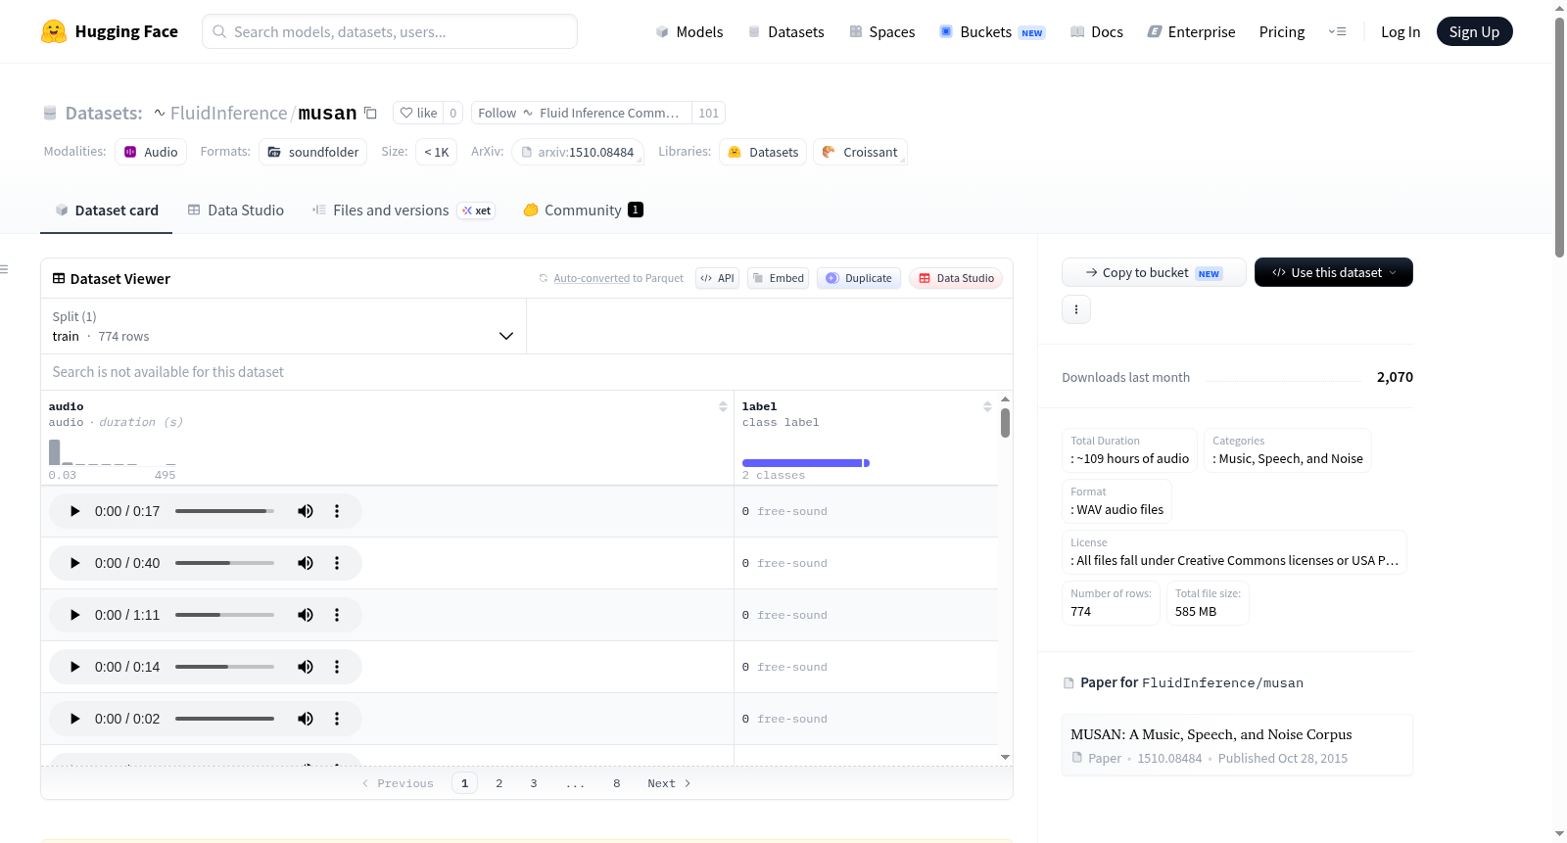Open Models in the top navigation
The width and height of the screenshot is (1567, 843).
(x=689, y=31)
